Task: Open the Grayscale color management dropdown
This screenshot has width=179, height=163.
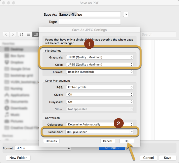Action: [100, 102]
